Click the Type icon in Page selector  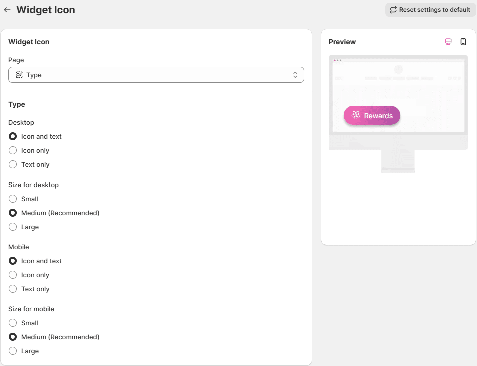tap(19, 75)
